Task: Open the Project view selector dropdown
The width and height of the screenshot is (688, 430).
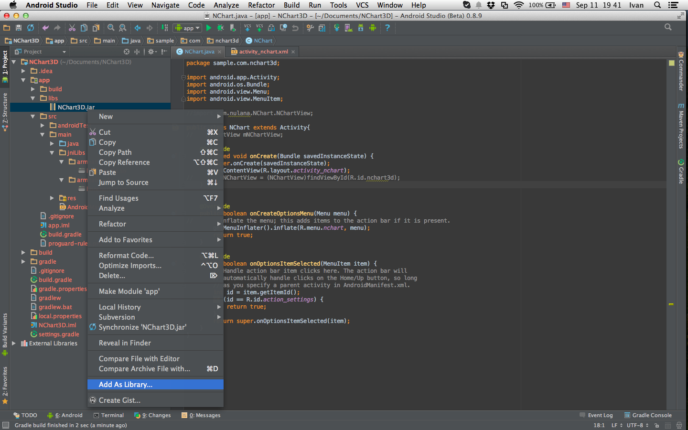Action: coord(41,52)
